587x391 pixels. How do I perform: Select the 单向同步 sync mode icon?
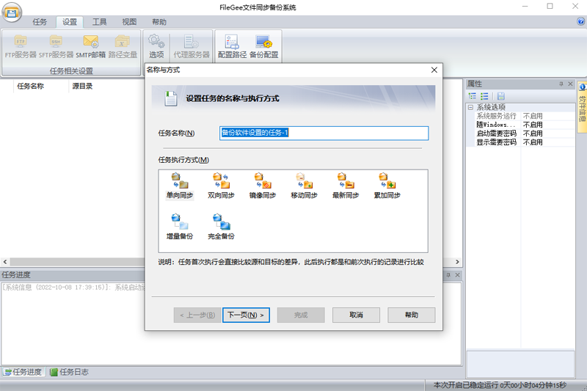[180, 185]
